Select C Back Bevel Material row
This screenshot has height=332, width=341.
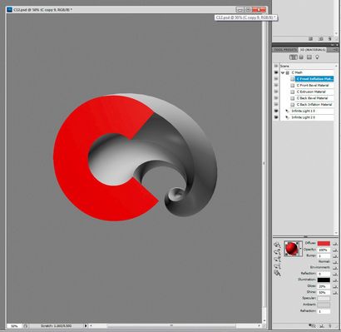pos(314,98)
